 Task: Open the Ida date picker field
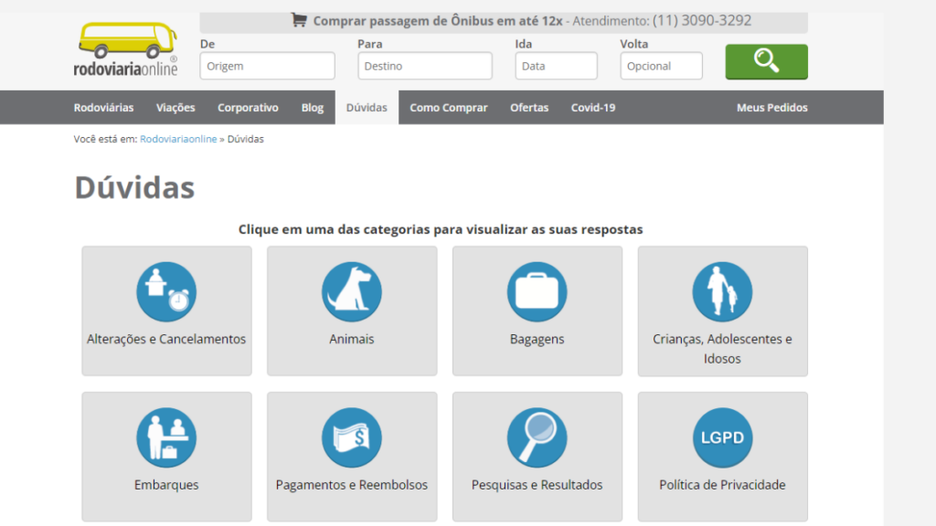(x=556, y=65)
